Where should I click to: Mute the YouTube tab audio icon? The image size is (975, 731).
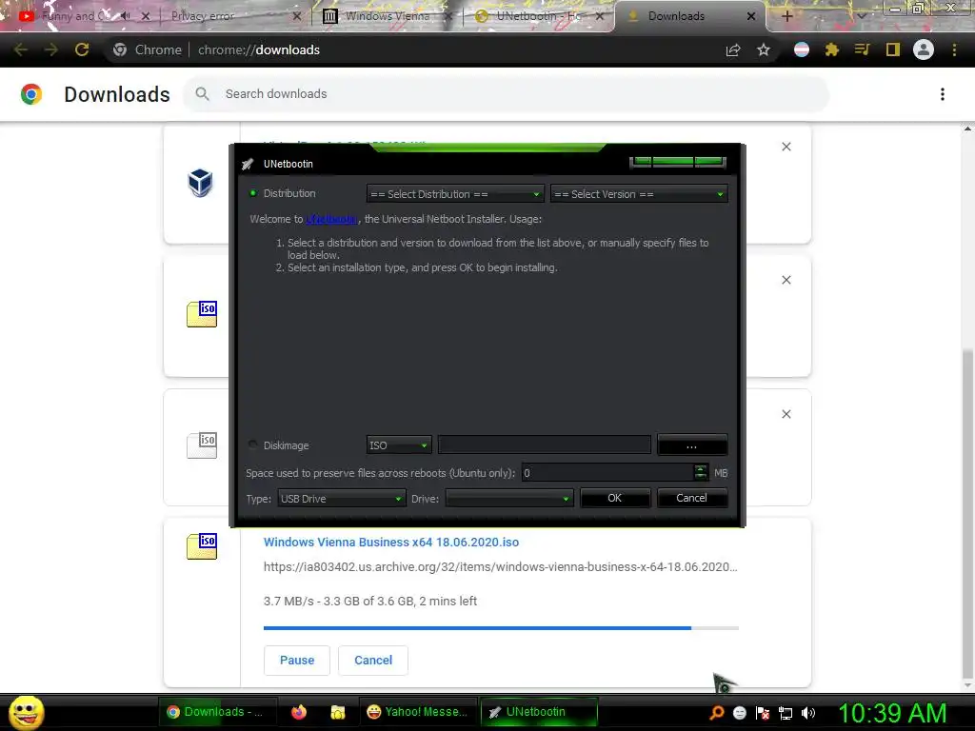pyautogui.click(x=125, y=16)
